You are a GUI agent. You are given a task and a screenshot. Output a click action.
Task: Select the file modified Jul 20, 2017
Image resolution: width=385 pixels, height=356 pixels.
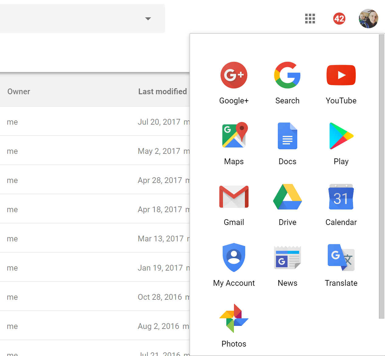point(95,121)
